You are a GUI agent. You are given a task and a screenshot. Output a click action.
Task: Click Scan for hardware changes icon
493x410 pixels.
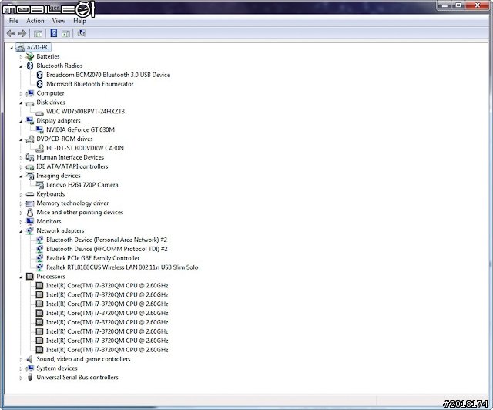click(x=81, y=33)
